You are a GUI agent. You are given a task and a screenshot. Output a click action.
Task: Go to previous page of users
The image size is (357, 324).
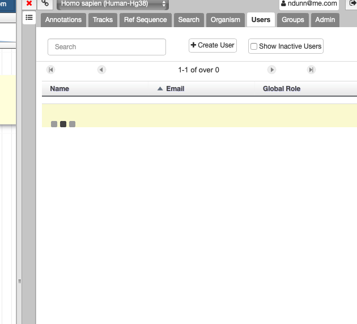click(101, 70)
